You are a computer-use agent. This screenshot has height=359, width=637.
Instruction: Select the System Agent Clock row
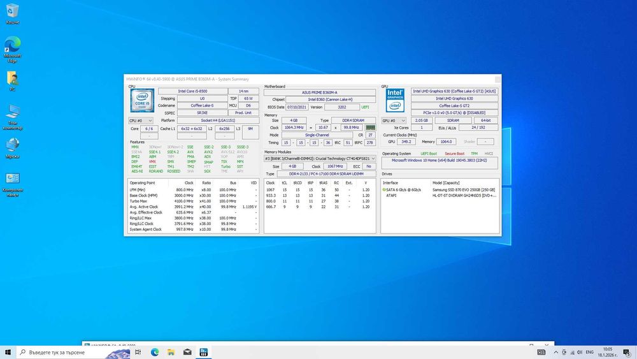[x=194, y=230]
